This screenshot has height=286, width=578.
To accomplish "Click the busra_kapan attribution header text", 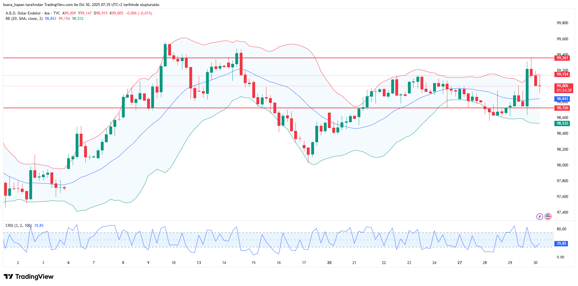I will pos(81,5).
